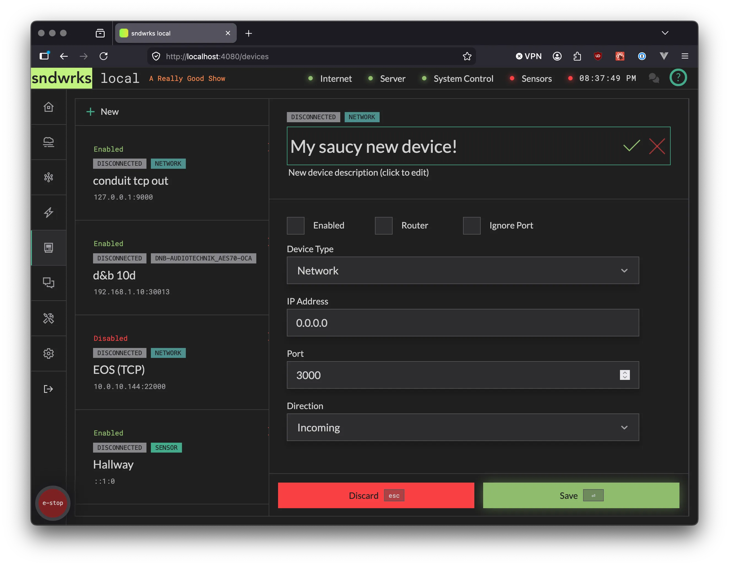
Task: Open a new browser tab
Action: 248,33
